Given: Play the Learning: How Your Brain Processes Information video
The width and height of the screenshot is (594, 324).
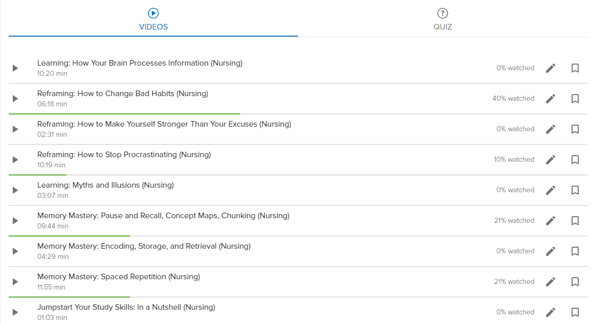Looking at the screenshot, I should coord(15,68).
